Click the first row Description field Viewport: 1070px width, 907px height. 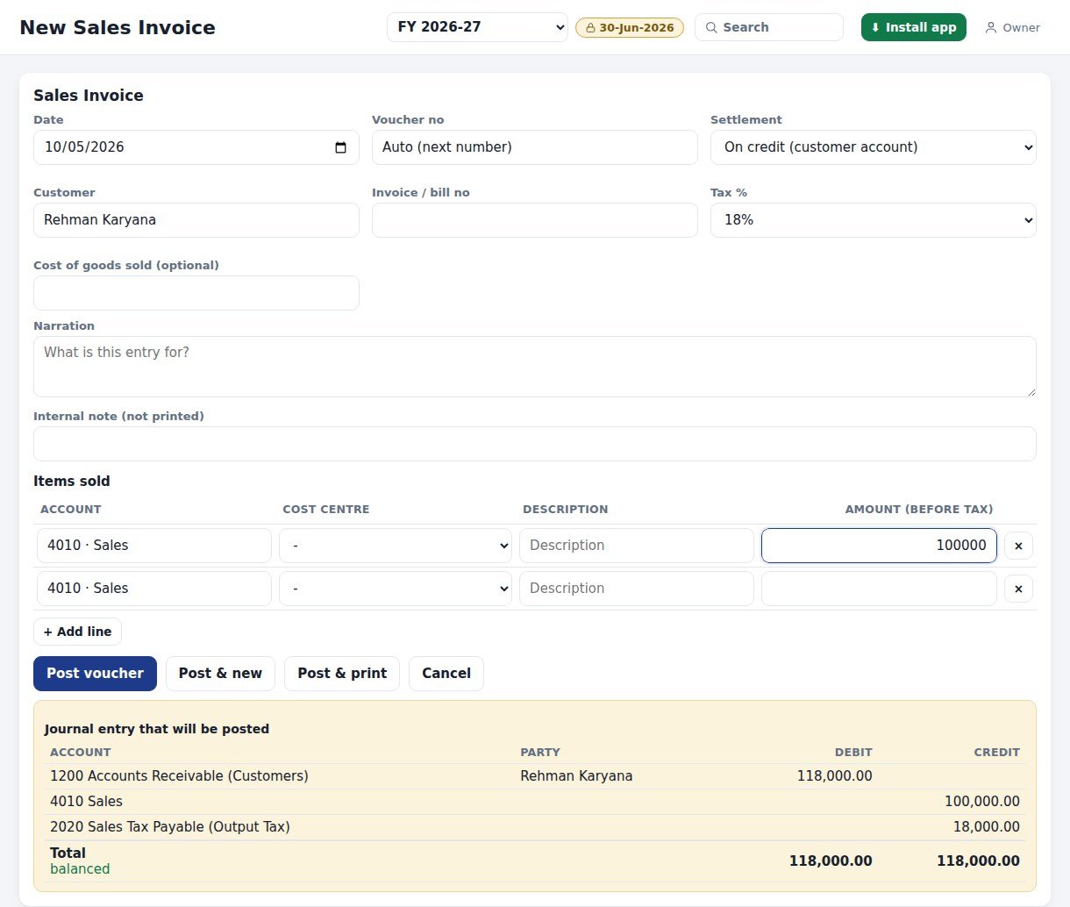[x=637, y=546]
